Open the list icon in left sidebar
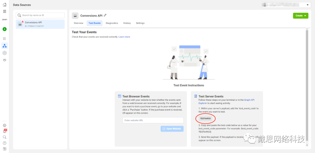This screenshot has height=153, width=315. pos(4,39)
